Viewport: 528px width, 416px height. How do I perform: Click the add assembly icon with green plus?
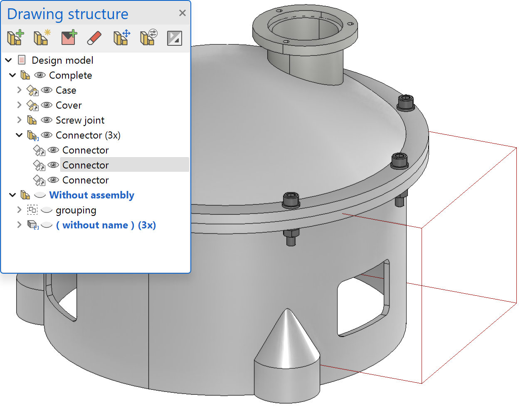15,38
